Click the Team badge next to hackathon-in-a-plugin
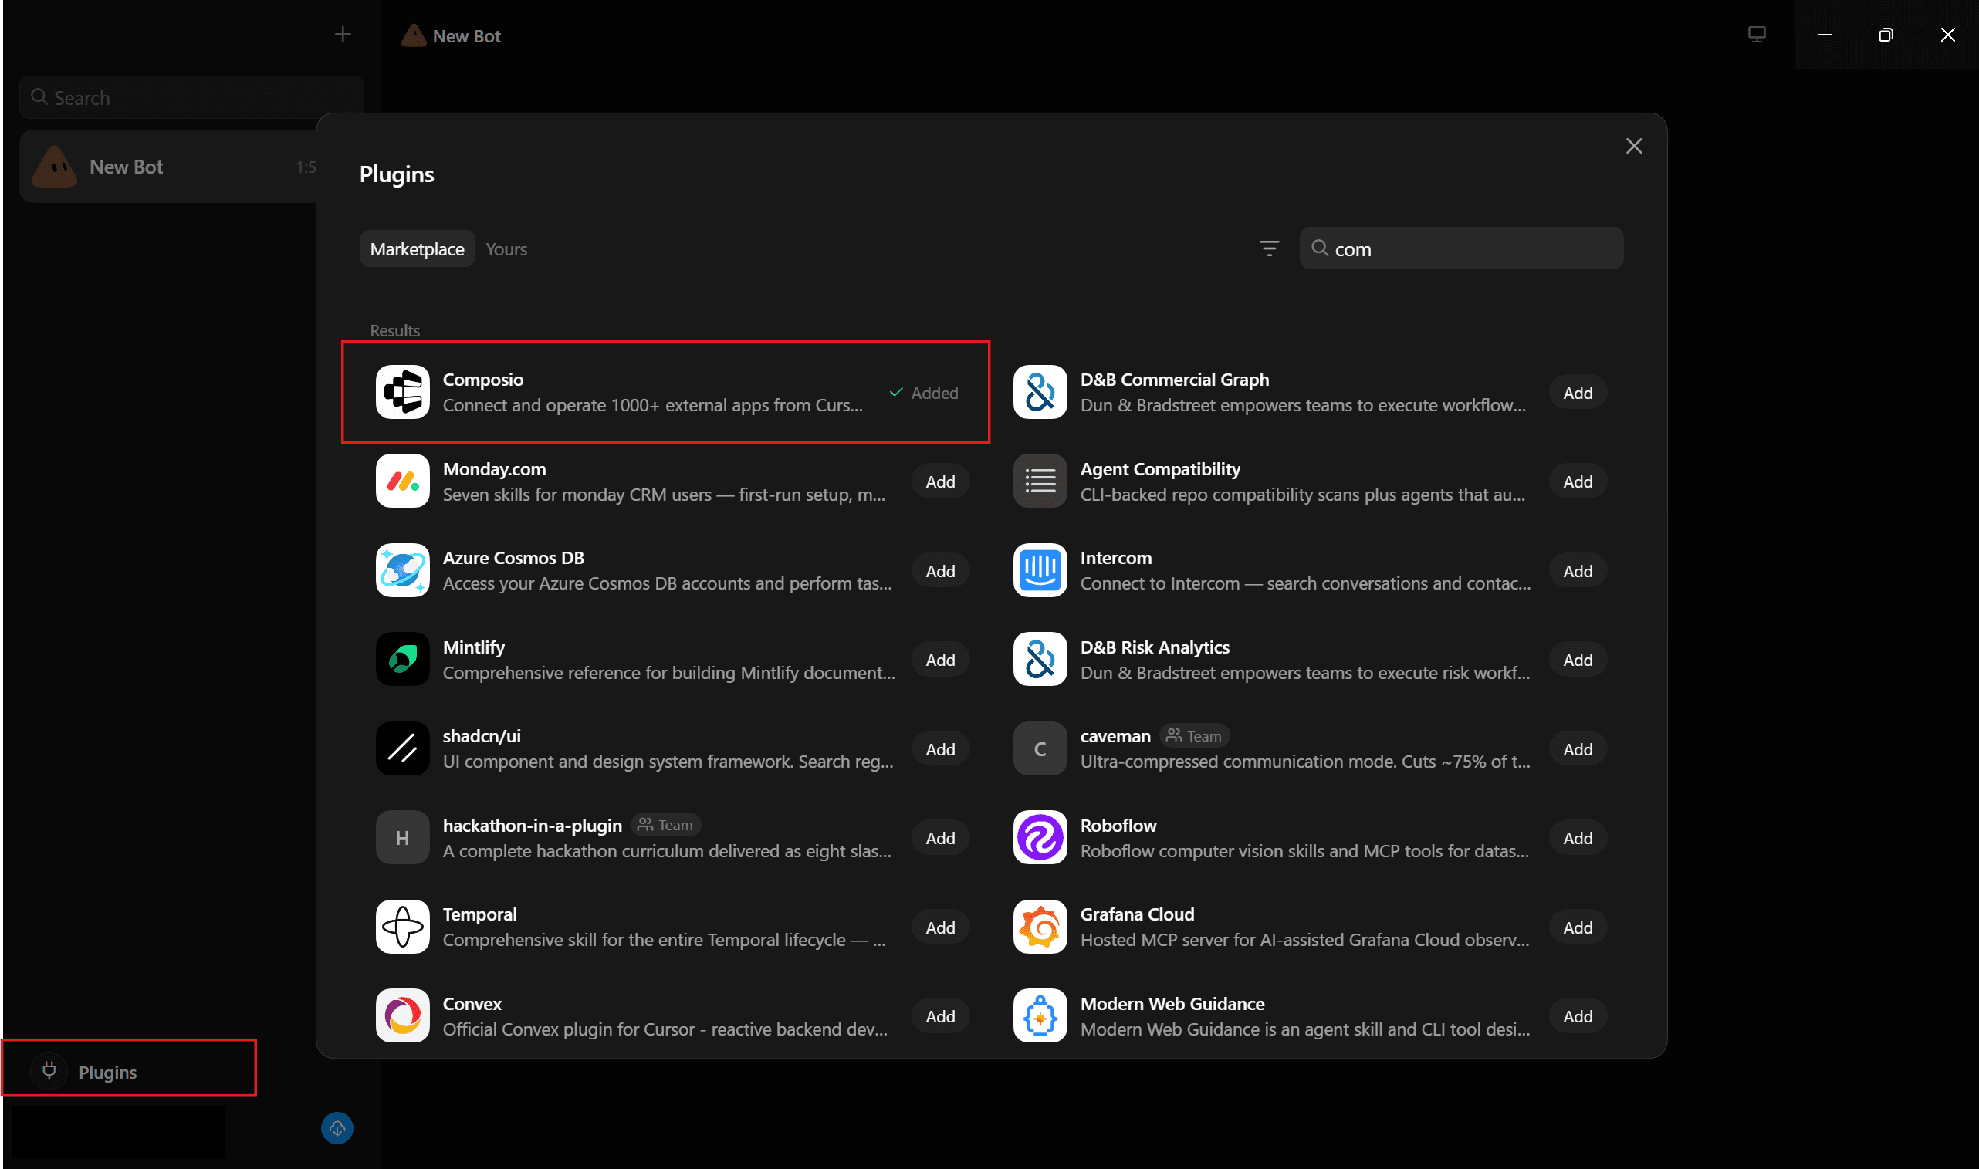Viewport: 1979px width, 1169px height. tap(665, 825)
